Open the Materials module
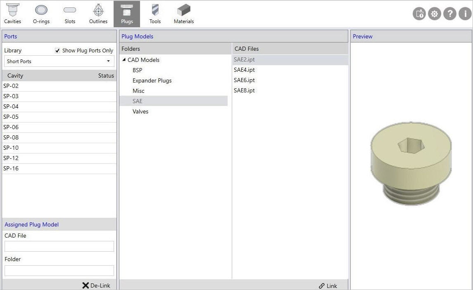 [x=183, y=14]
